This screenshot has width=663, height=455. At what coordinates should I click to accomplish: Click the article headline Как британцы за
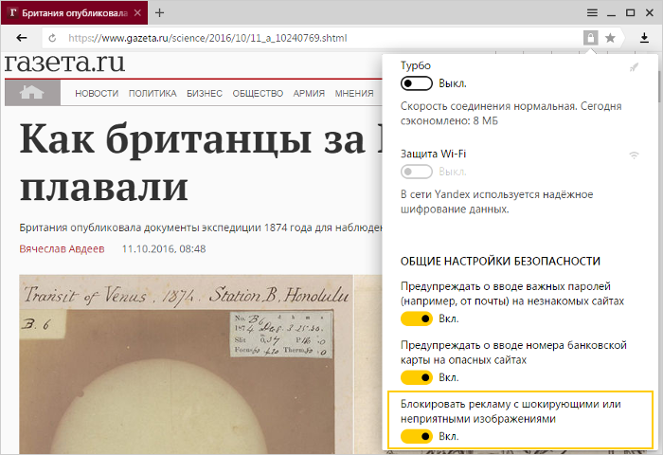click(201, 163)
